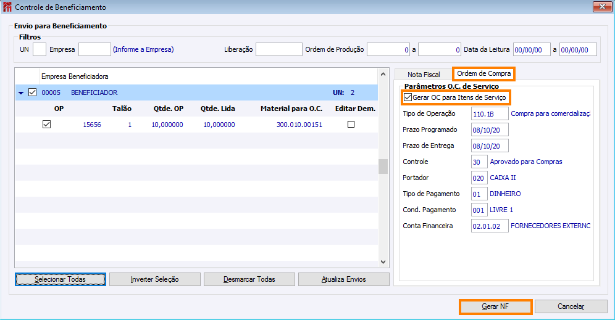Image resolution: width=615 pixels, height=320 pixels.
Task: Focus the Empresa filter field
Action: [95, 50]
